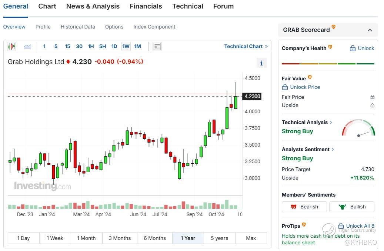Open the General tab

click(16, 6)
